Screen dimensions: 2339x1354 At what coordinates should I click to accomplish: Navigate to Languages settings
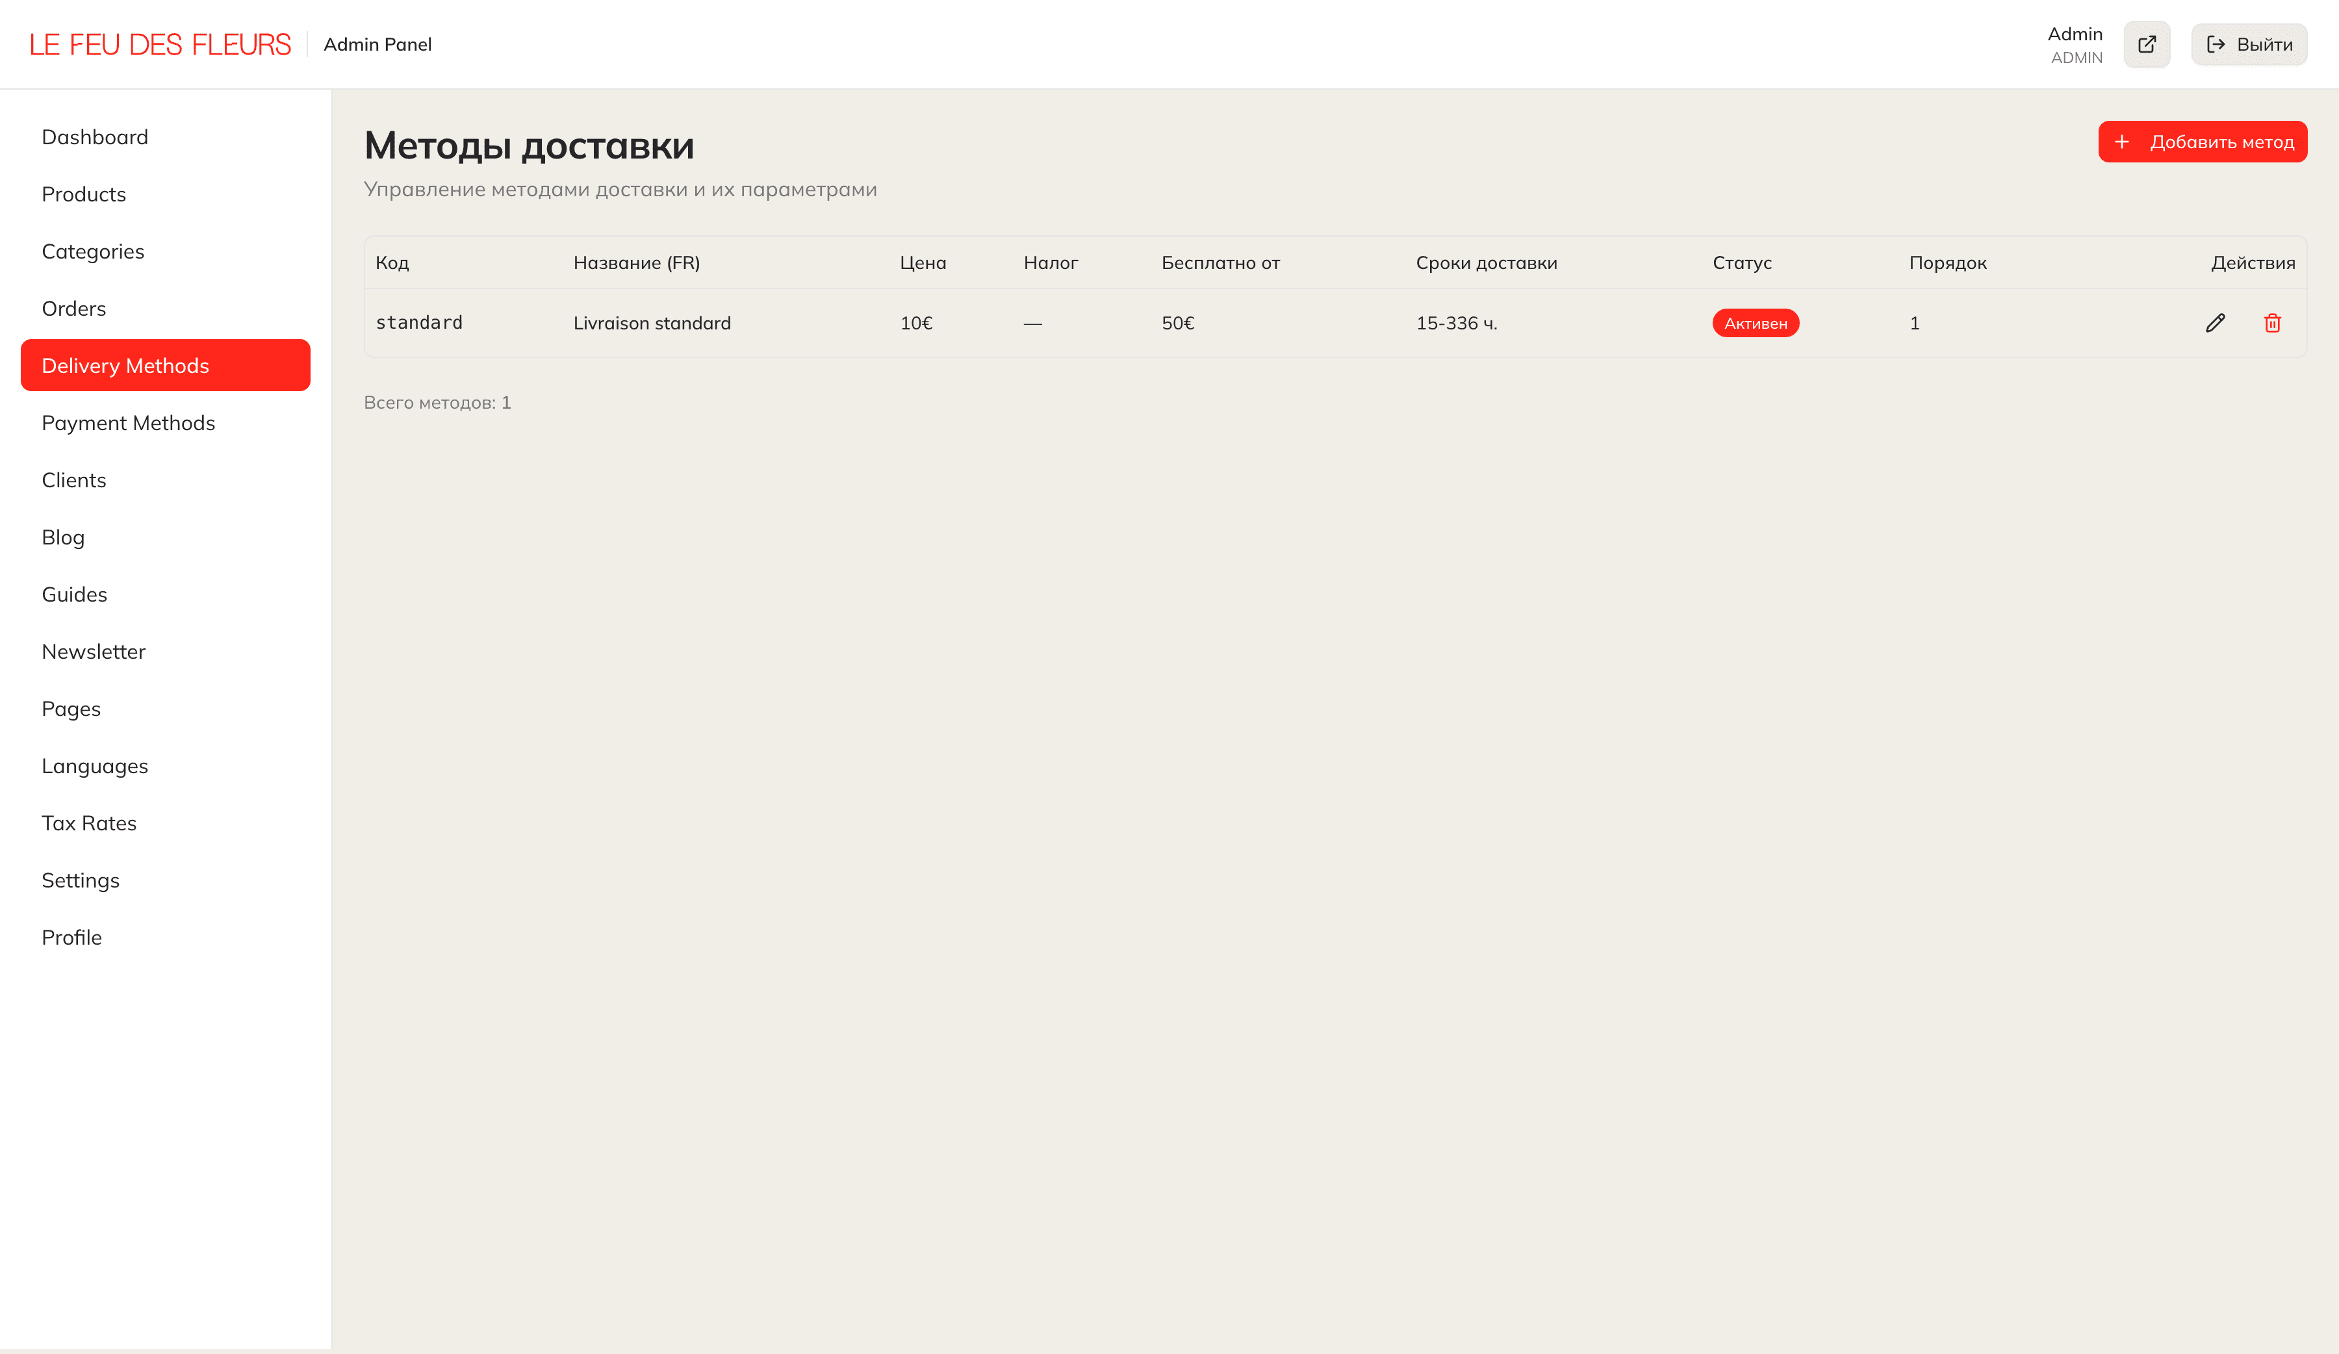coord(95,765)
